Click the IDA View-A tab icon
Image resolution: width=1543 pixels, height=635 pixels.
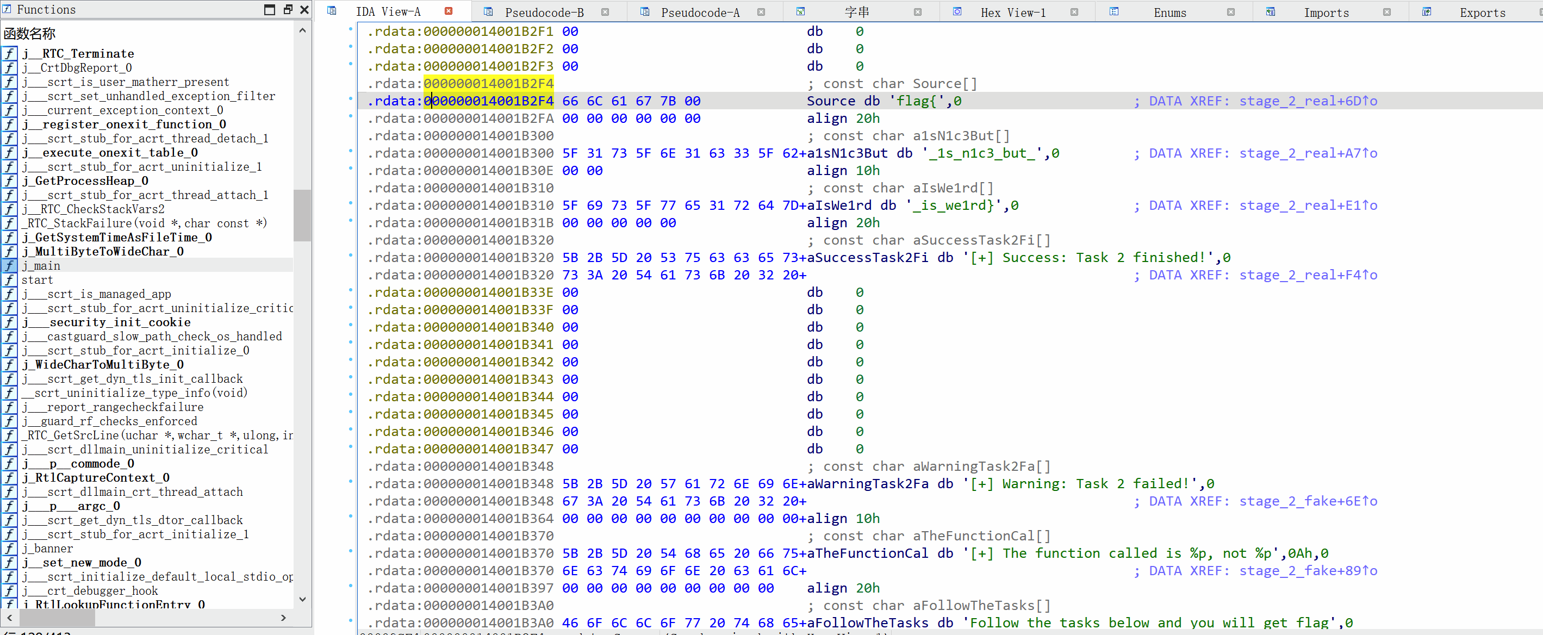tap(332, 11)
